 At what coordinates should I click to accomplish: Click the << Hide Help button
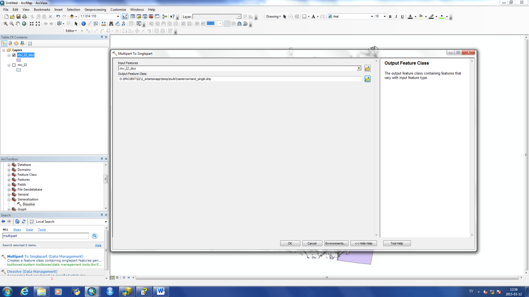(364, 243)
